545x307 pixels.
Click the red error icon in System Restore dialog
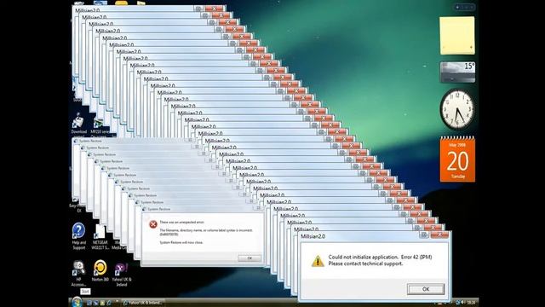(x=153, y=224)
